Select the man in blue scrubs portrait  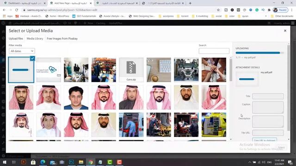[76, 97]
